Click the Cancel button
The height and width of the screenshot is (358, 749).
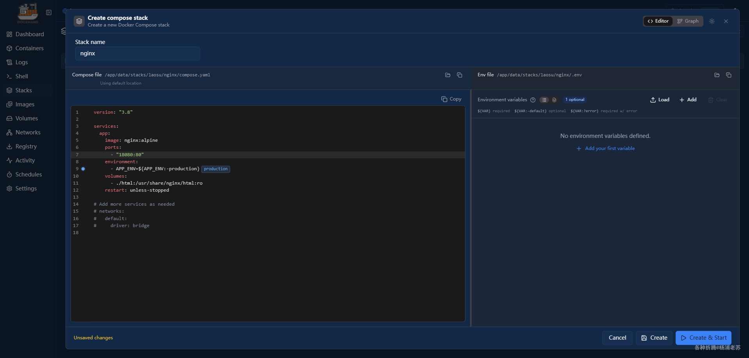(x=618, y=338)
